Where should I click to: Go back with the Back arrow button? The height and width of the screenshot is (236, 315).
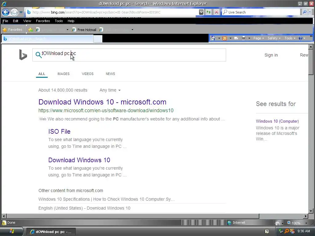[x=6, y=12]
